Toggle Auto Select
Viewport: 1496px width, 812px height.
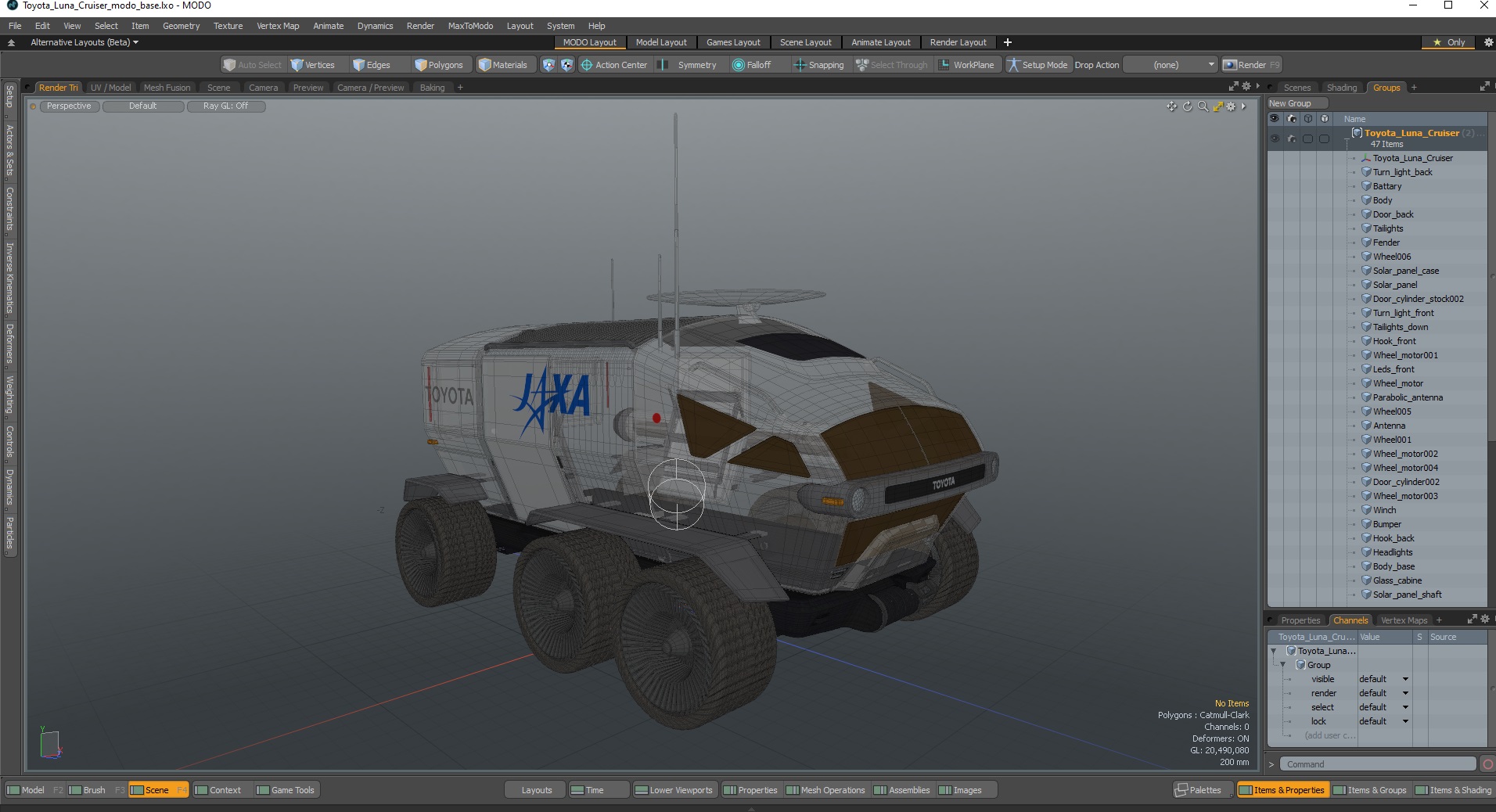tap(252, 65)
